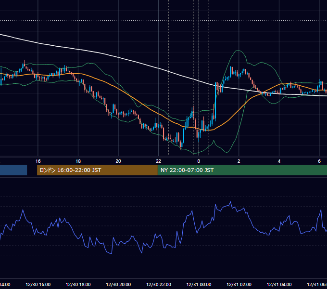Click the 2 hour label on price chart axis

click(239, 161)
